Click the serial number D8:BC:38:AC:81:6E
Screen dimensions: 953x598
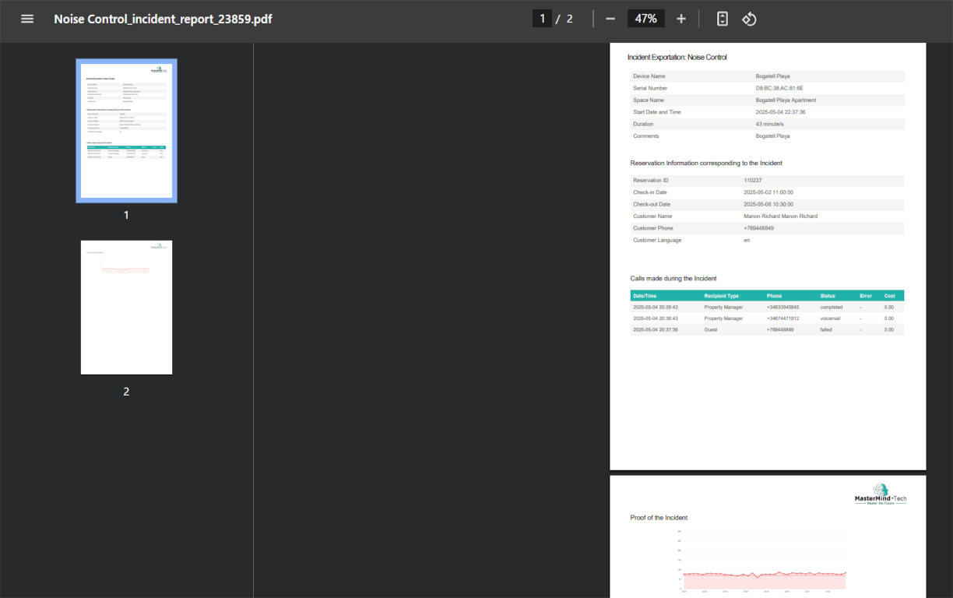(x=779, y=88)
